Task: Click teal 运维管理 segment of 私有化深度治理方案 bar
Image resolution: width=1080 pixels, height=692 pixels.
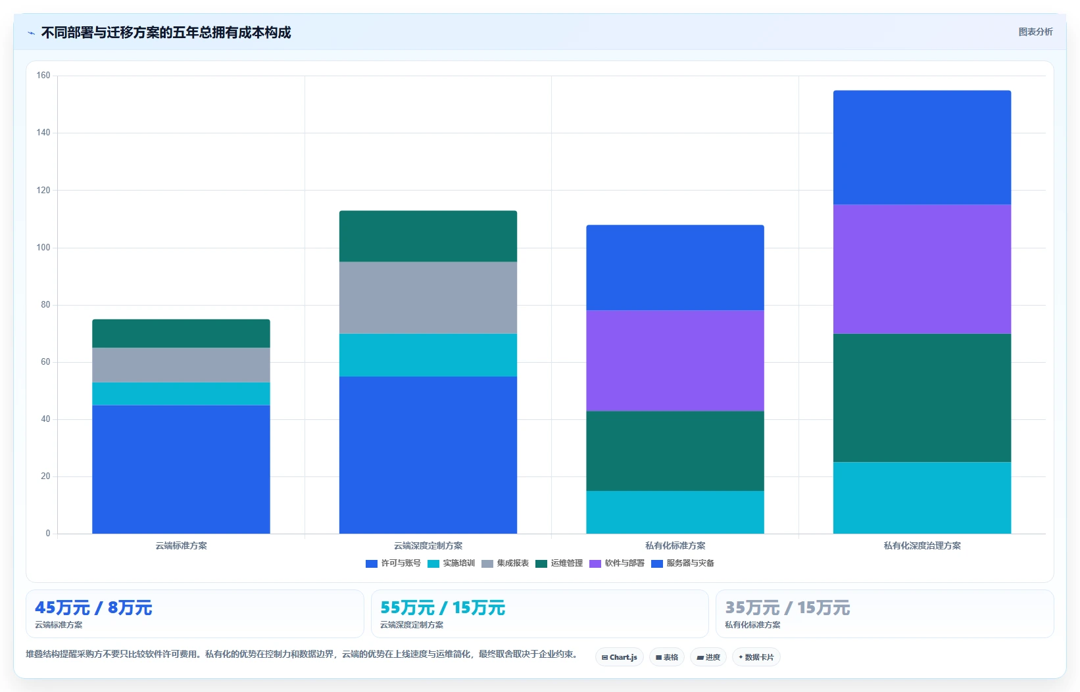Action: (x=922, y=398)
